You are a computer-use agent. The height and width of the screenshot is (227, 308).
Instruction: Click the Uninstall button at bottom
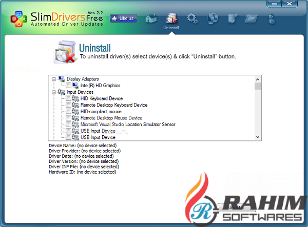pos(237,208)
